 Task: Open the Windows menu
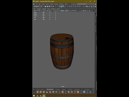point(61,4)
